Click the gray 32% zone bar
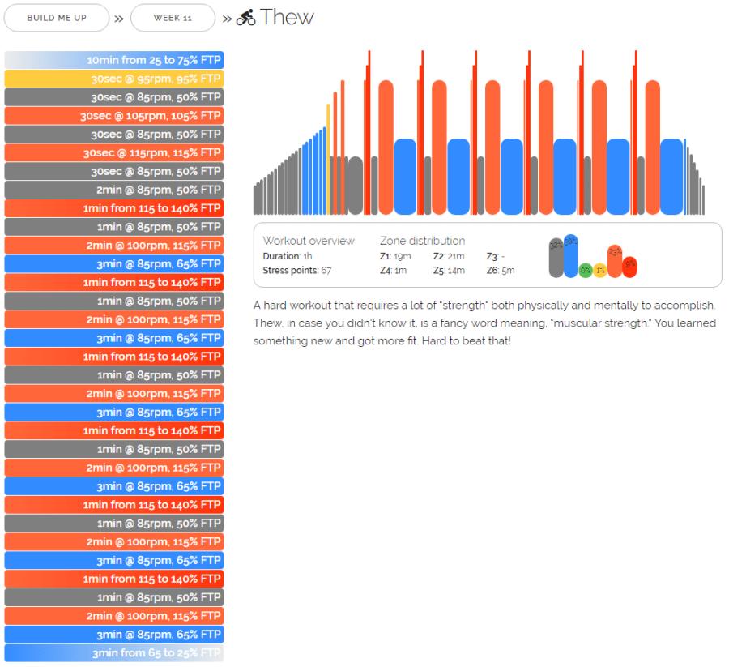The width and height of the screenshot is (729, 667). (556, 259)
